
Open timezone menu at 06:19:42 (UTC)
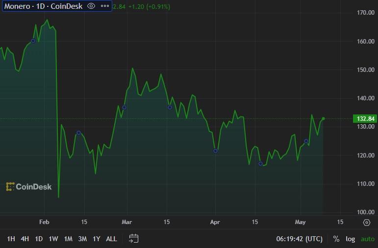[x=299, y=239]
